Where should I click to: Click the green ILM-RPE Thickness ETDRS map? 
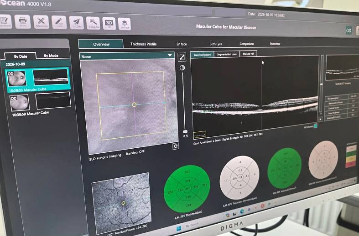[187, 189]
